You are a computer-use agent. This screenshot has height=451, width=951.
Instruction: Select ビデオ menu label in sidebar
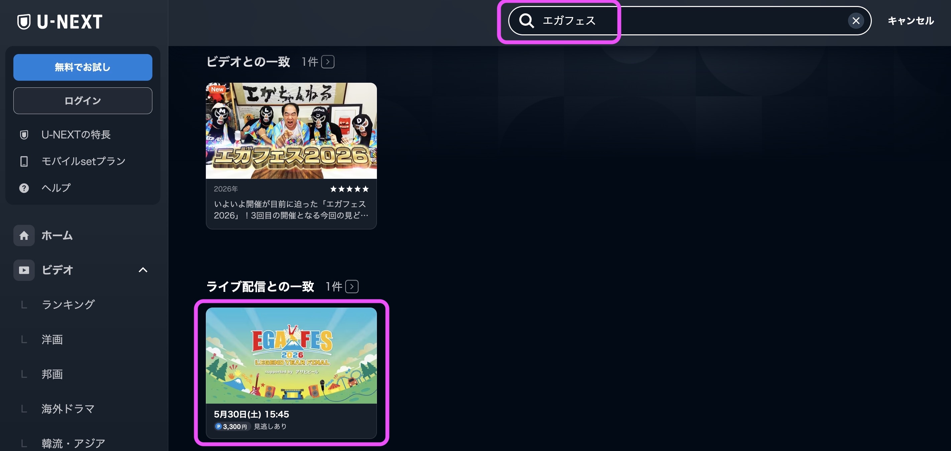57,270
